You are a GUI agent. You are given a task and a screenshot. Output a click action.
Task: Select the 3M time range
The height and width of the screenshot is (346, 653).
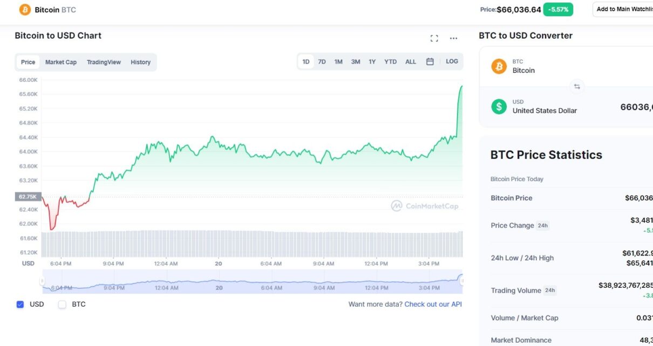click(x=356, y=62)
